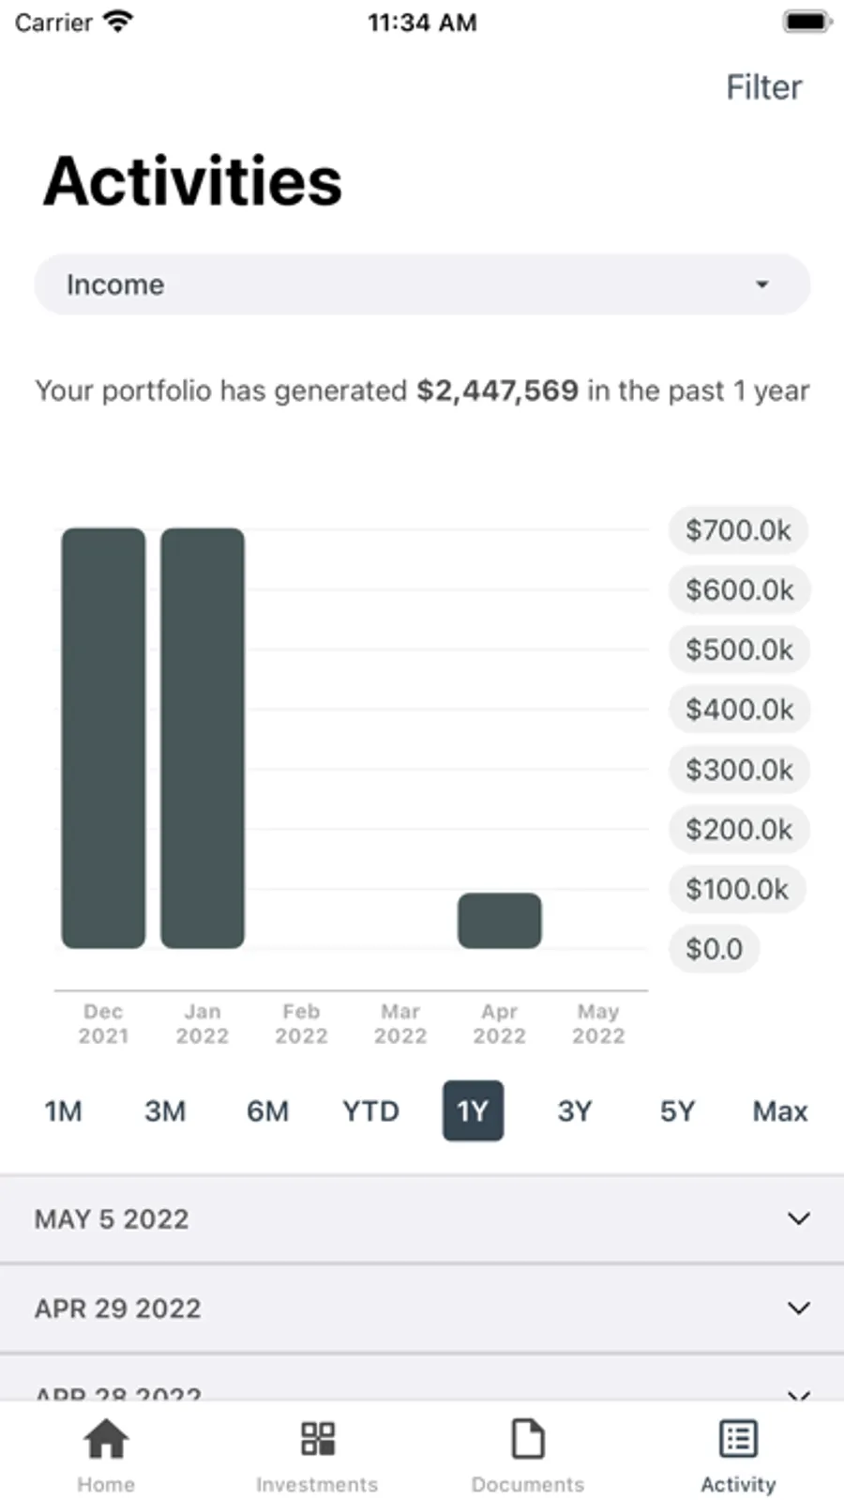Choose the 3Y range button
The image size is (844, 1500).
point(575,1111)
